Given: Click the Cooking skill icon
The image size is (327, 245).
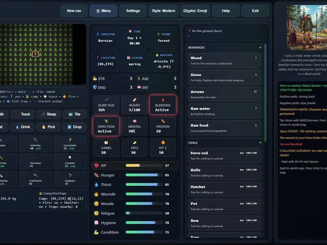Looking at the screenshot, I should coord(70,157).
